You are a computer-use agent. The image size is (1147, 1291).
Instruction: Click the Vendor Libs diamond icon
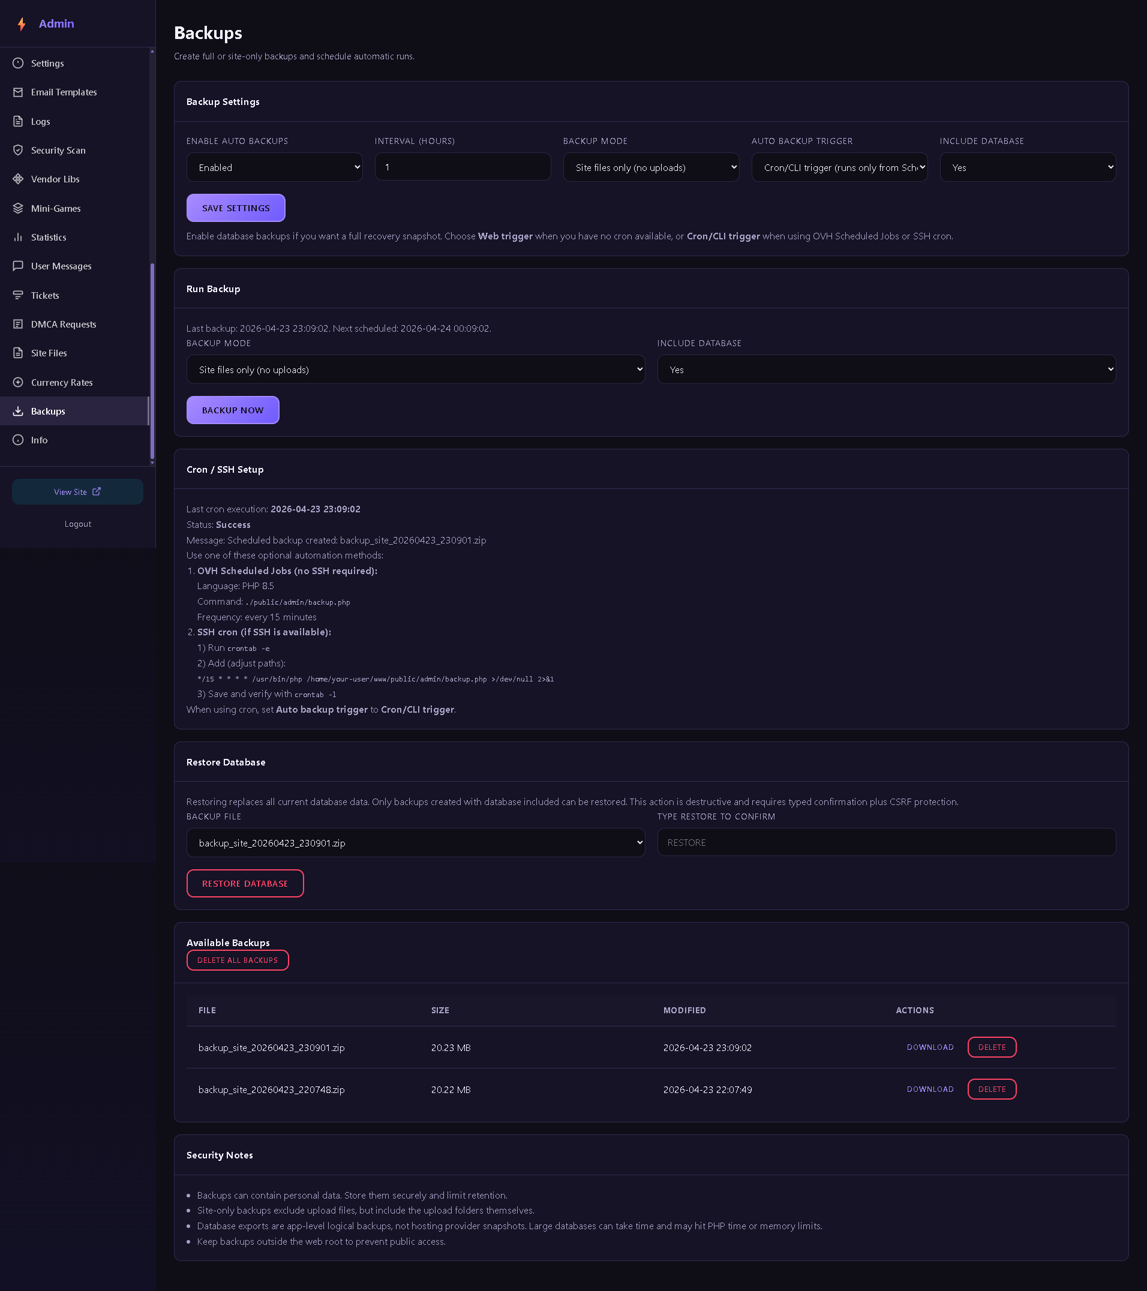click(x=19, y=179)
